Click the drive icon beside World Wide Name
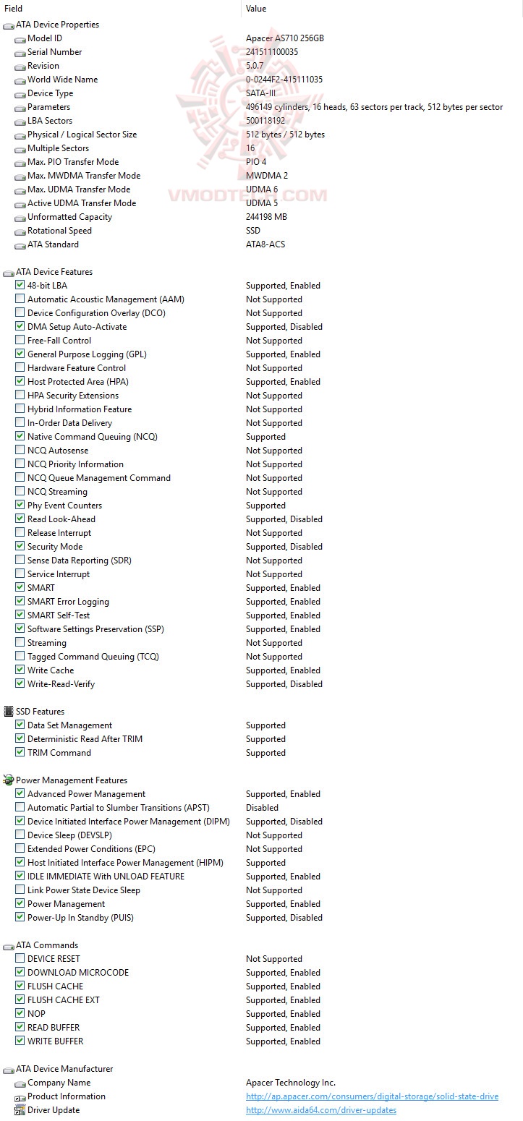 click(x=20, y=80)
